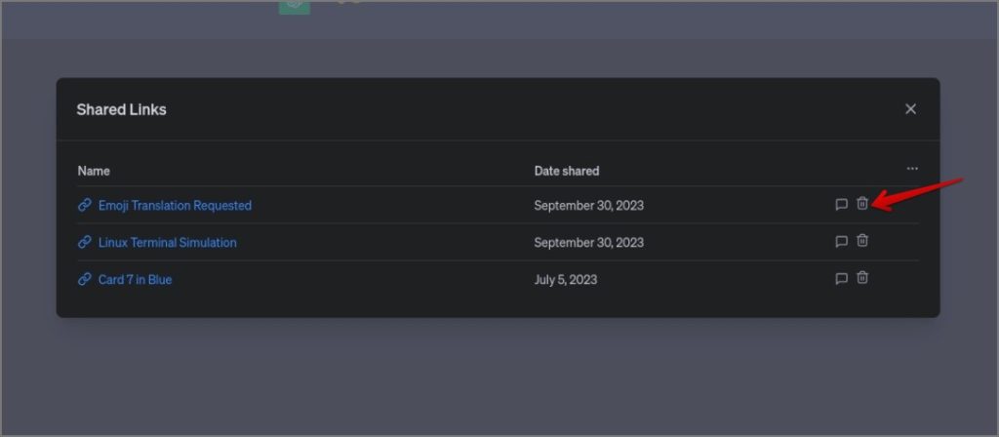This screenshot has height=437, width=999.
Task: Click chain icon beside Linux Terminal Simulation
Action: pos(84,242)
